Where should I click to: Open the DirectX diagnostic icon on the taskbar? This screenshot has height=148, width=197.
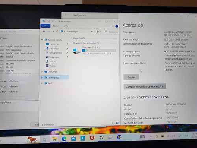click(x=119, y=137)
